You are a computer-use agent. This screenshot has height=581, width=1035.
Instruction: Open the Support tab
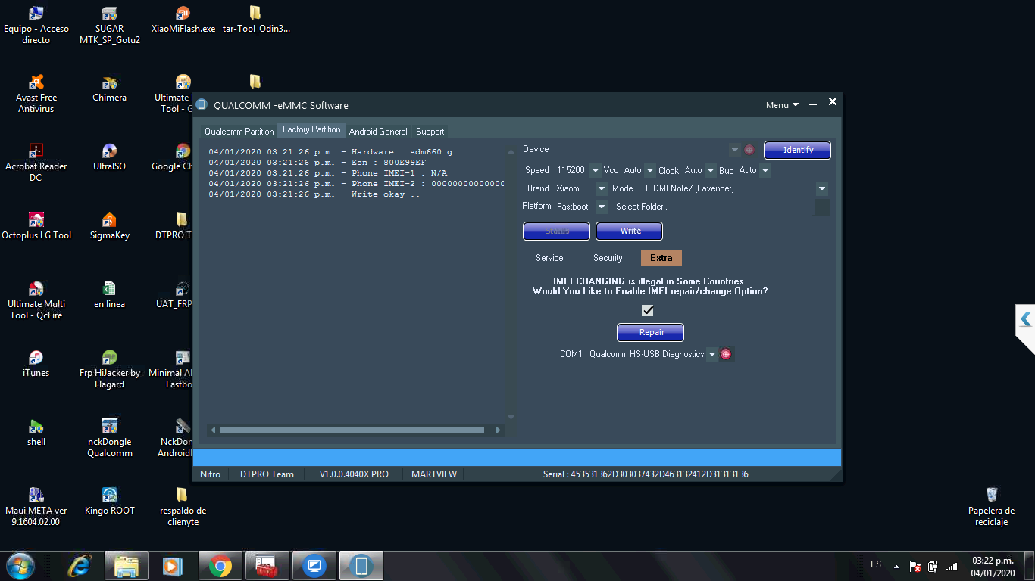point(430,132)
